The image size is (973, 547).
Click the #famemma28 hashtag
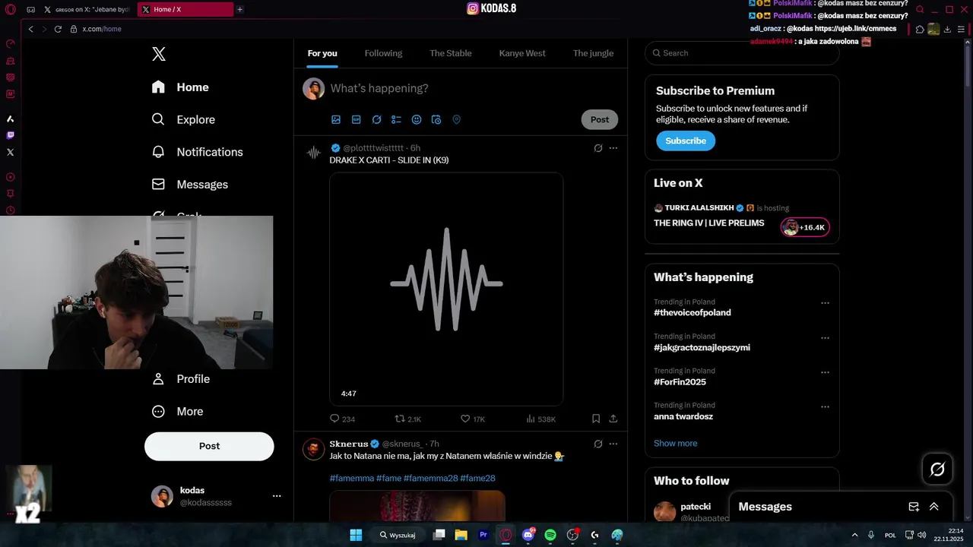430,478
